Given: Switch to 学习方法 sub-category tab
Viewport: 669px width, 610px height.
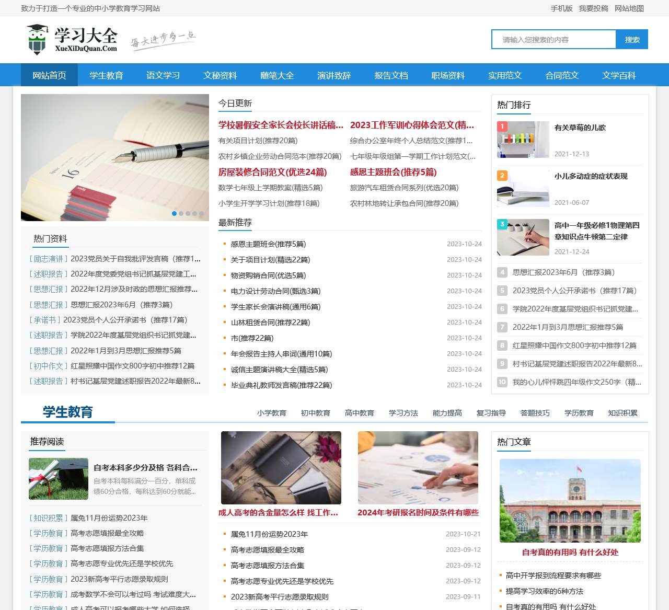Looking at the screenshot, I should click(403, 413).
